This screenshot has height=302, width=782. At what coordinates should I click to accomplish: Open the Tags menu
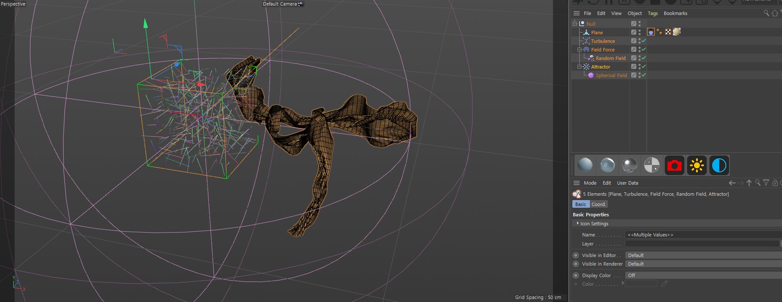[653, 13]
